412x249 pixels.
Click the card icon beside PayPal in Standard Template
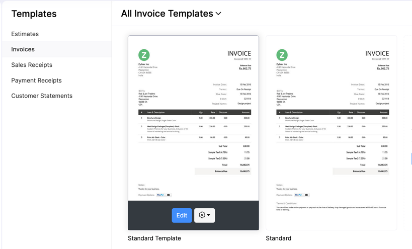(169, 195)
